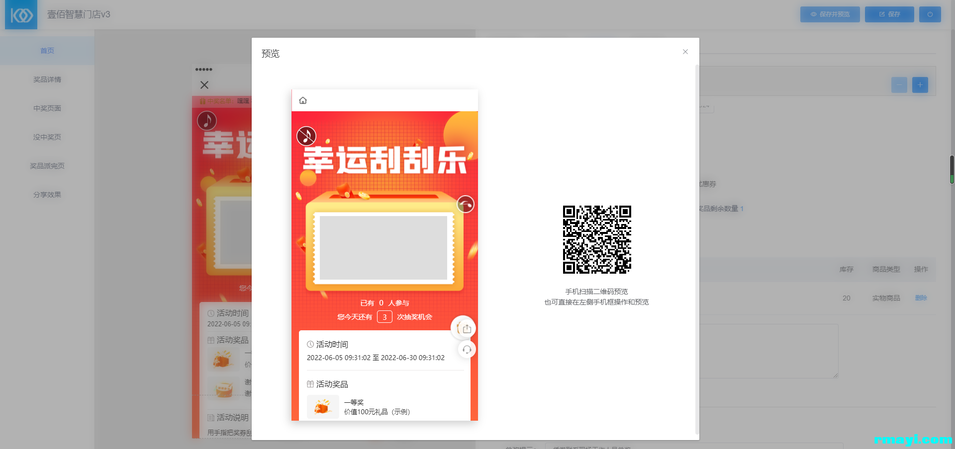Click the minus button in background panel
This screenshot has height=449, width=955.
click(899, 85)
